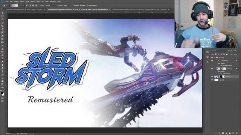Open the Window menu
The image size is (241, 135).
click(53, 1)
